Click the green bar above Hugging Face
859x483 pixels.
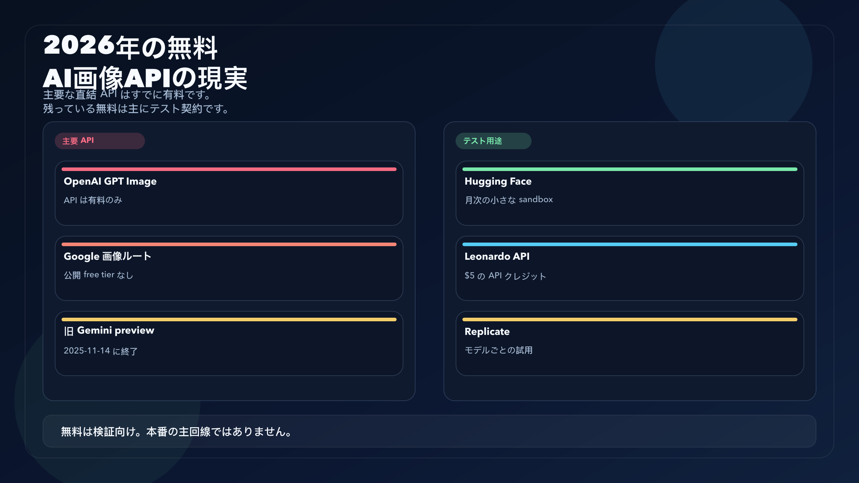pyautogui.click(x=630, y=169)
